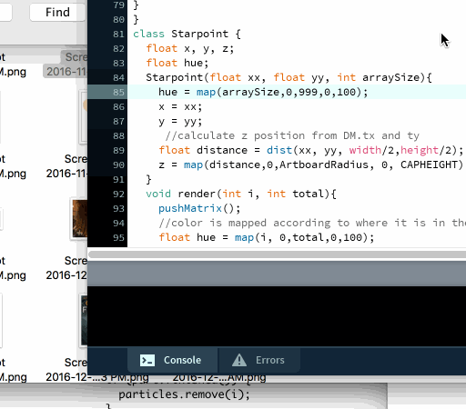The width and height of the screenshot is (466, 409).
Task: Click the line 81 class Starpoint declaration
Action: pos(187,34)
